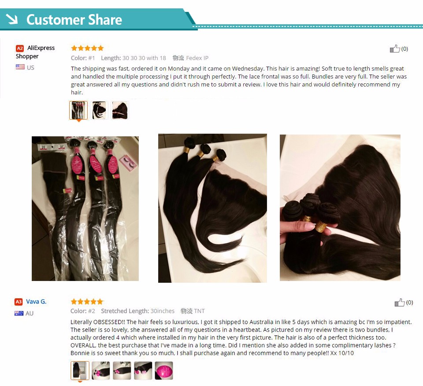Select first thumbnail in Vava G. review
The image size is (423, 386).
[80, 371]
